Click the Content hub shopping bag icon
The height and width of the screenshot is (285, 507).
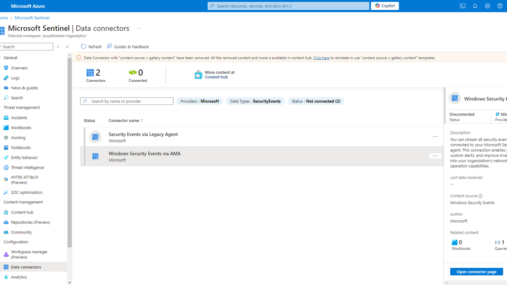tap(198, 75)
